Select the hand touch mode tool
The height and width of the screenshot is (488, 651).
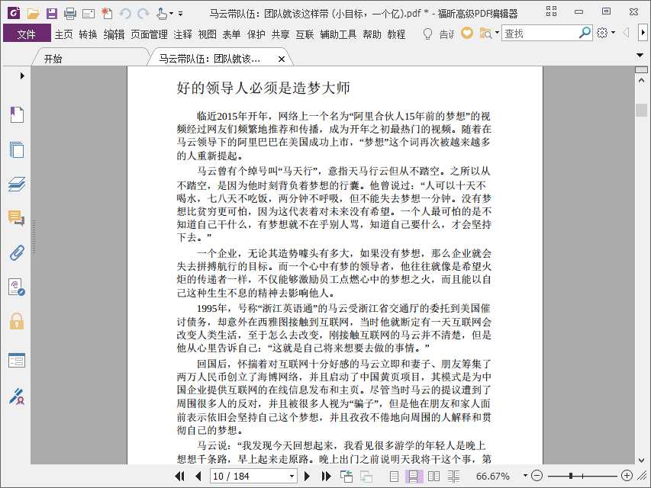click(162, 14)
